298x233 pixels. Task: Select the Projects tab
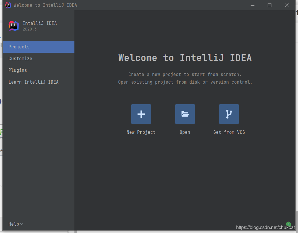tap(38, 47)
